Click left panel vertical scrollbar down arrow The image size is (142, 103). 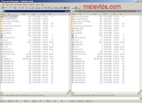coord(69,90)
